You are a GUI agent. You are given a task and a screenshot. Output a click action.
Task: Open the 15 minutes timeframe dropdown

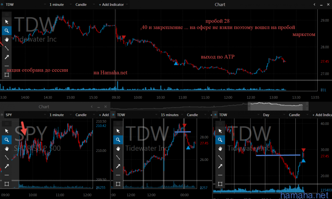(x=172, y=115)
